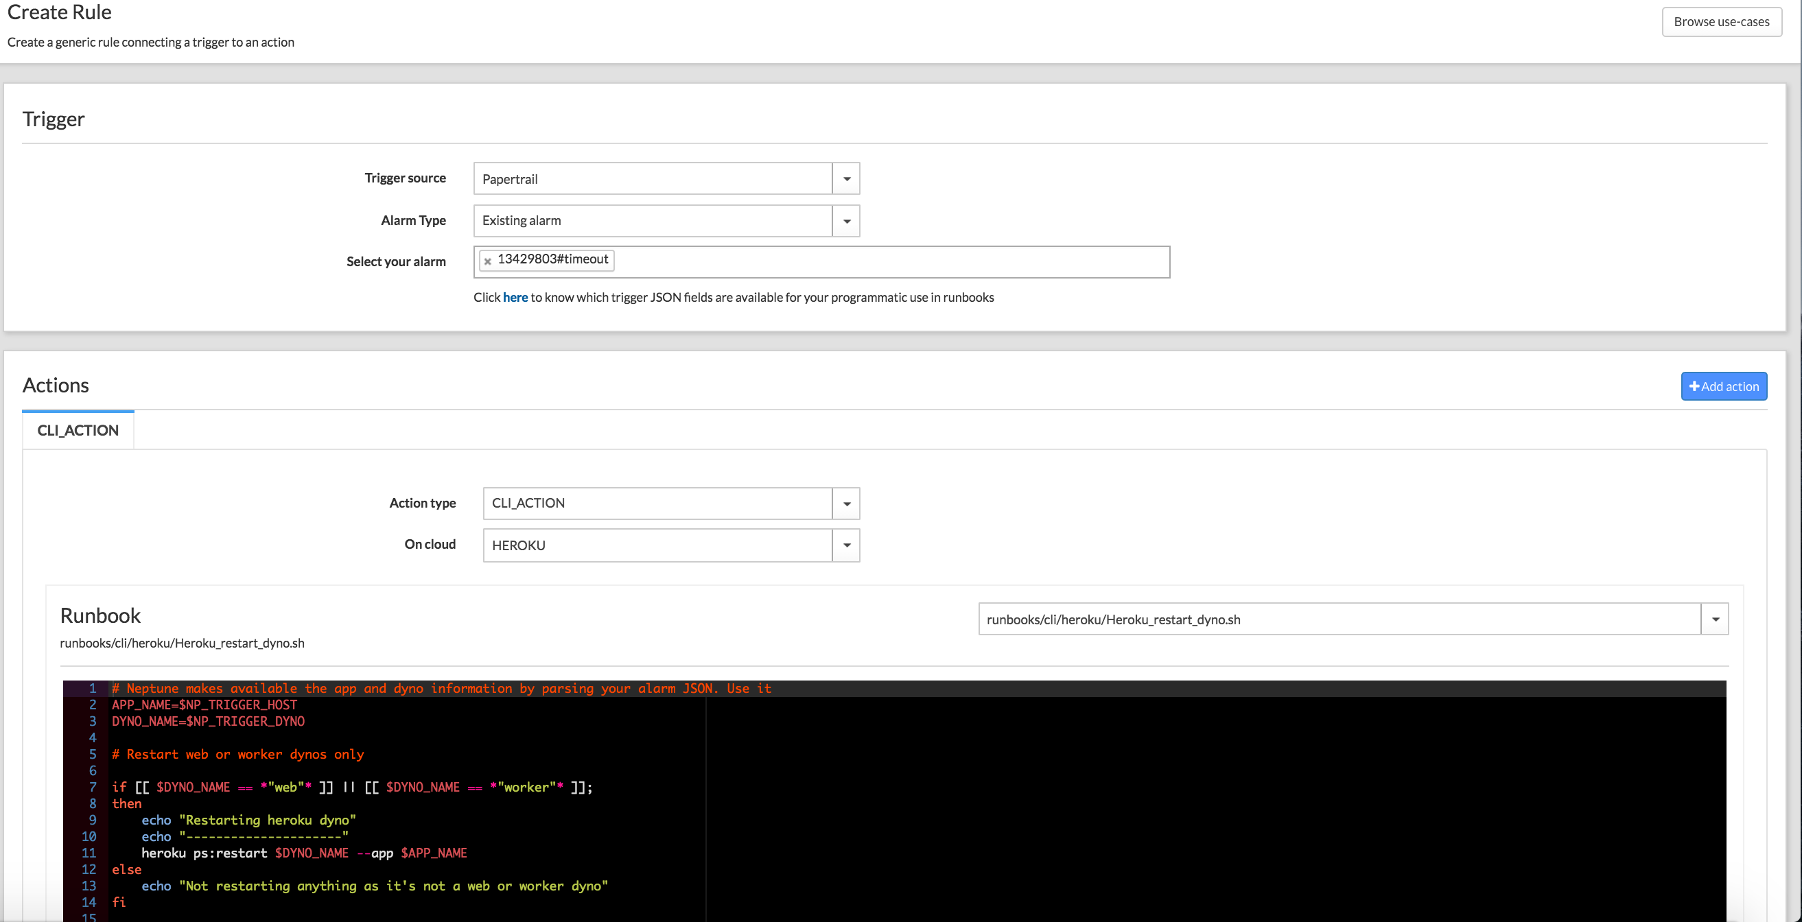Click the Trigger source label
The height and width of the screenshot is (922, 1802).
tap(405, 178)
